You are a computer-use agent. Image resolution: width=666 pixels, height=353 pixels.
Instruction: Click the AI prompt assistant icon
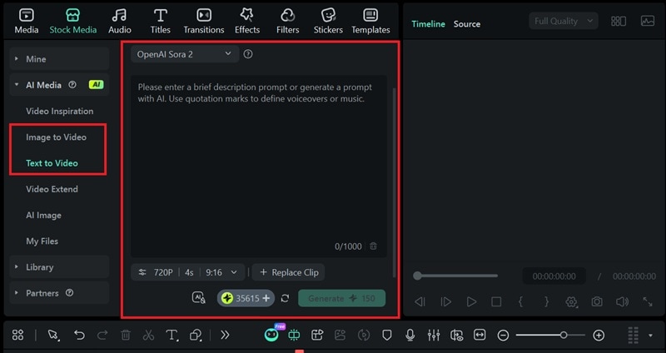199,298
